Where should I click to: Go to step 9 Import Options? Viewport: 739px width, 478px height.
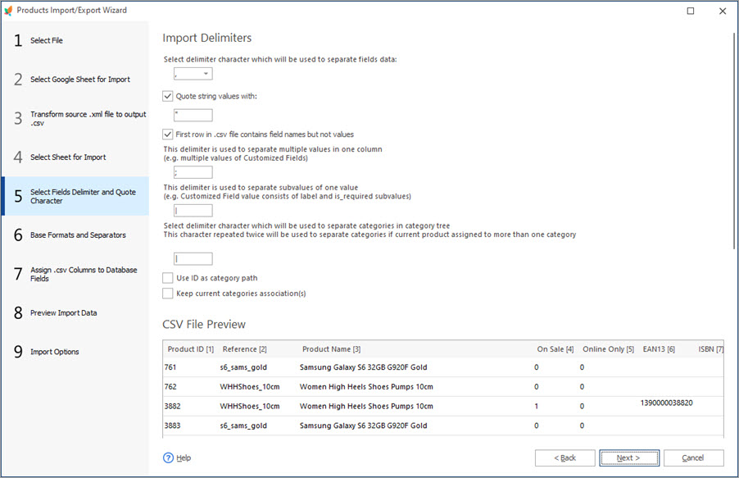75,352
